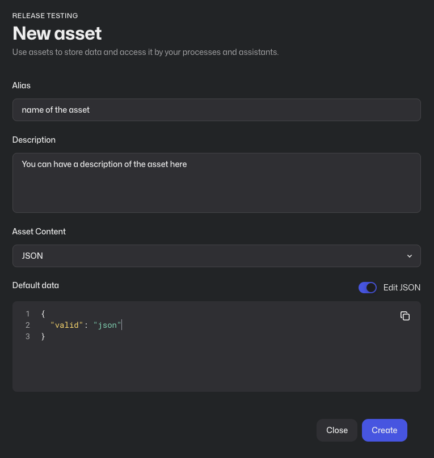
Task: Click the Edit JSON label text
Action: 402,288
